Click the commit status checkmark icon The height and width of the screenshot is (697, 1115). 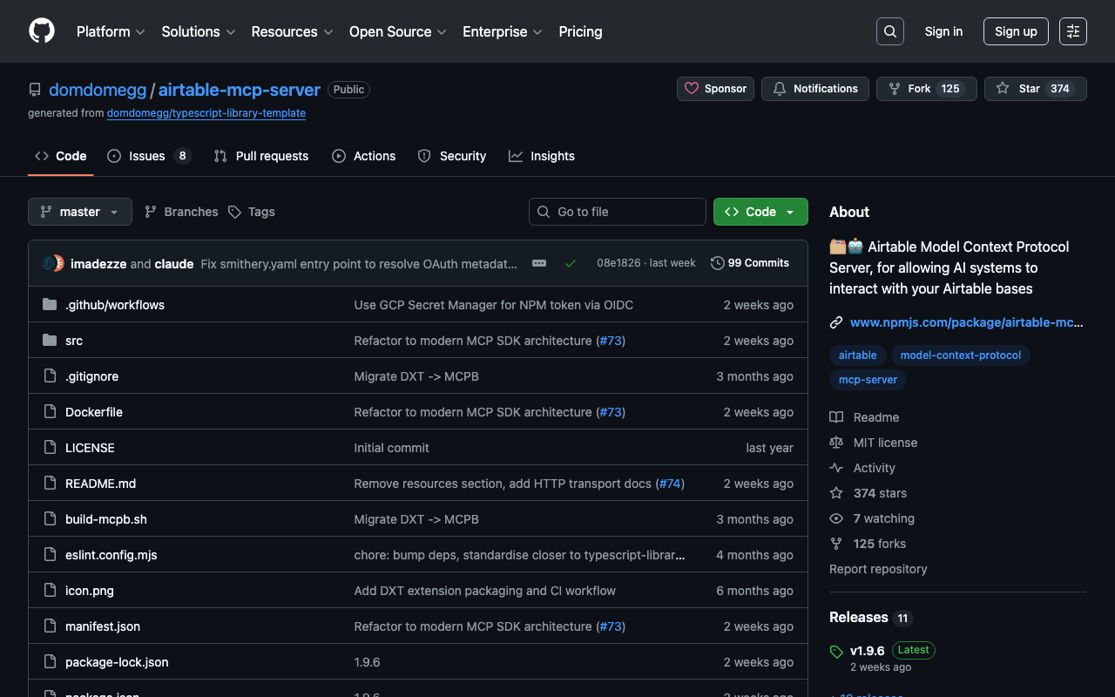[571, 263]
